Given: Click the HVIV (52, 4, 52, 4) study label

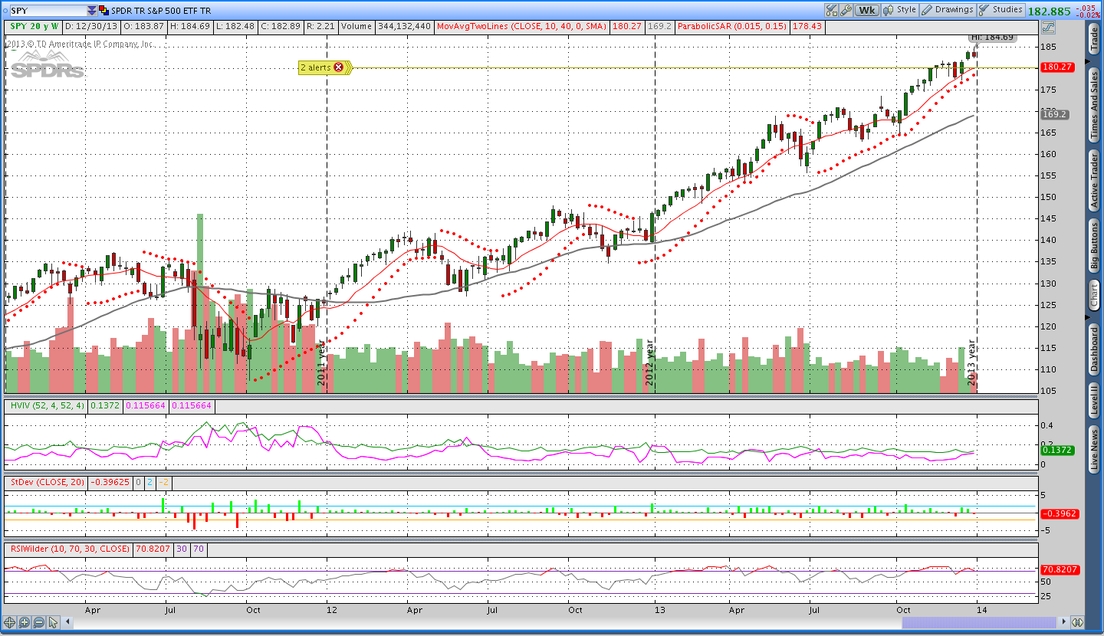Looking at the screenshot, I should (x=46, y=405).
